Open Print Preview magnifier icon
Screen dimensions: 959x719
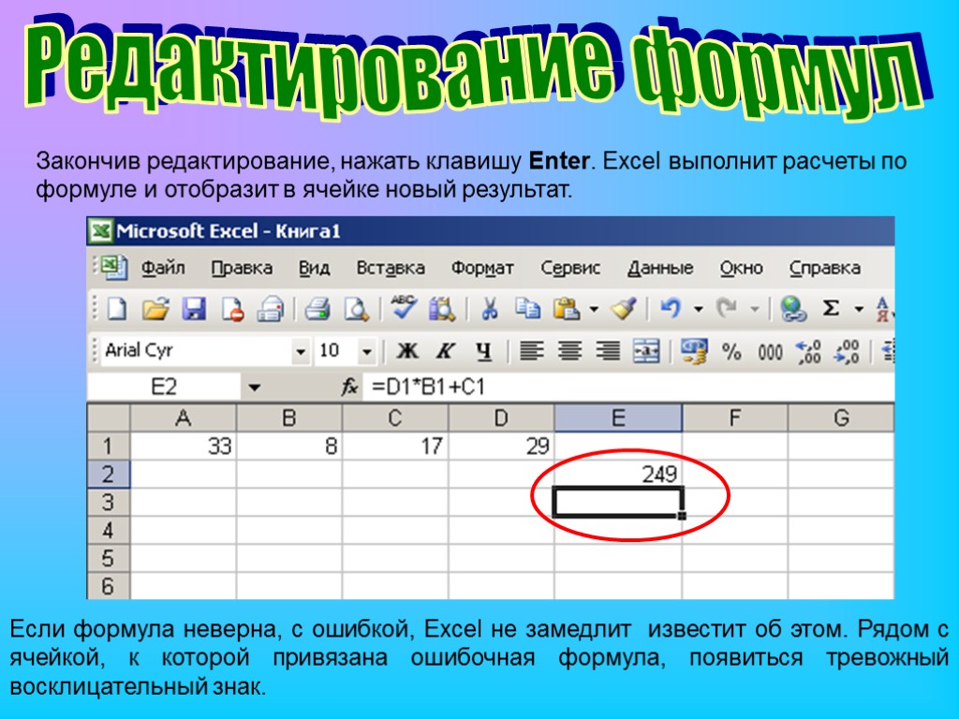[x=356, y=309]
